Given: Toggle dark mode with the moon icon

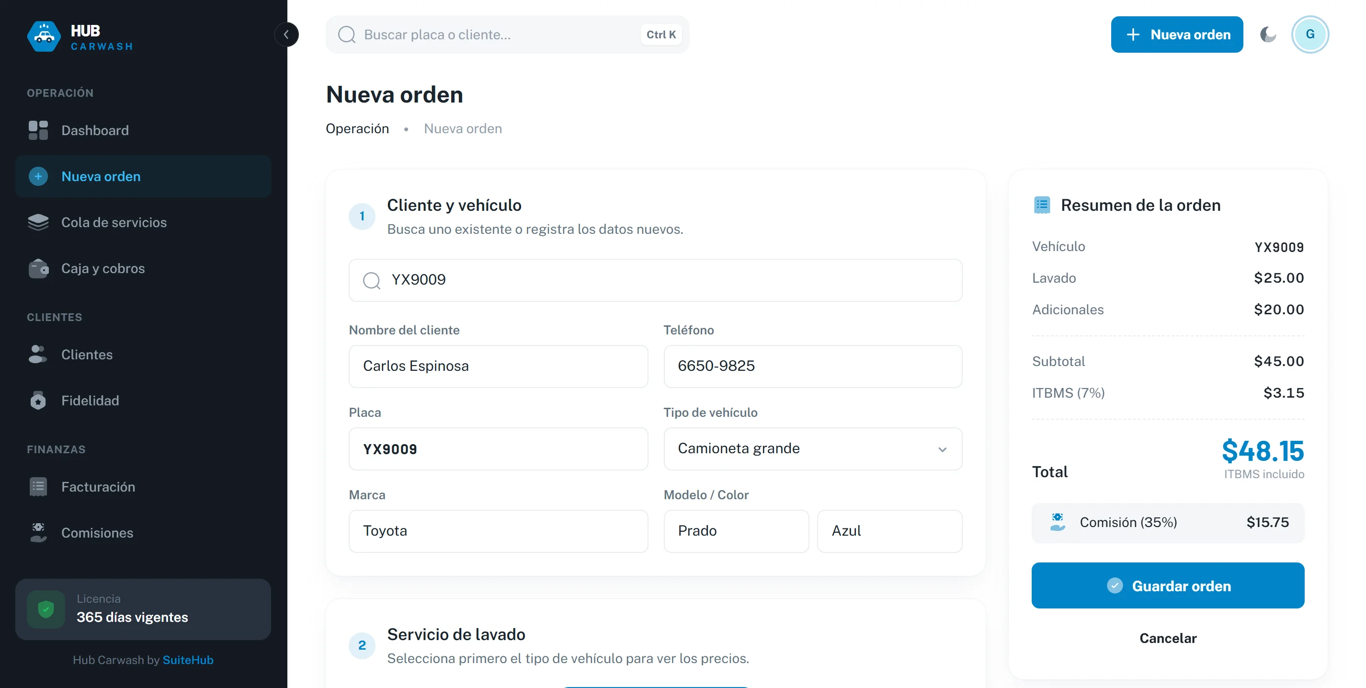Looking at the screenshot, I should click(x=1268, y=35).
